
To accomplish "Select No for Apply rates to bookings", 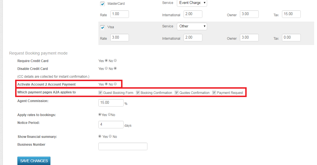I will pyautogui.click(x=109, y=115).
